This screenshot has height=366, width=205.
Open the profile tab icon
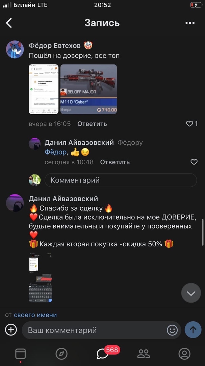pyautogui.click(x=184, y=354)
